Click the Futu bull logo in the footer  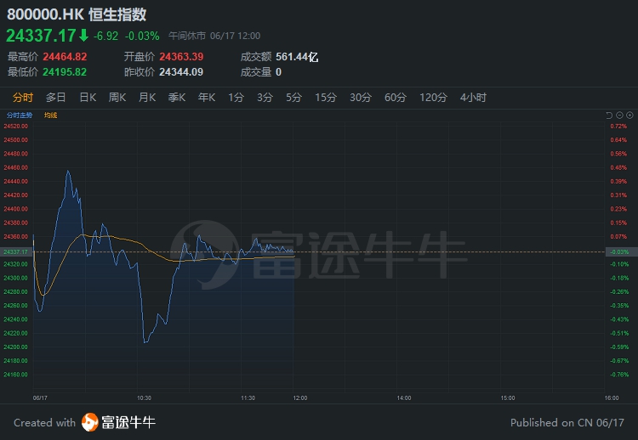[x=90, y=422]
